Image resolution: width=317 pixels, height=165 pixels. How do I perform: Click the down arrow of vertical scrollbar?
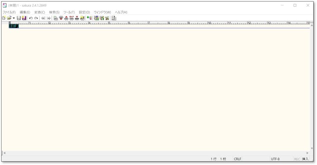pos(312,149)
